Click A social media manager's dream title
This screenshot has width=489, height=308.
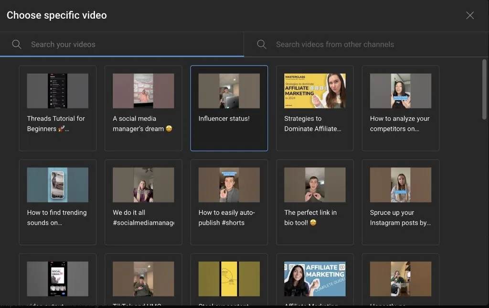coord(142,124)
